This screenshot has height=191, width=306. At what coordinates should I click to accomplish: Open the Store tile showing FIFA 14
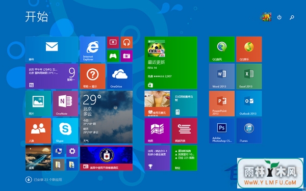click(171, 63)
